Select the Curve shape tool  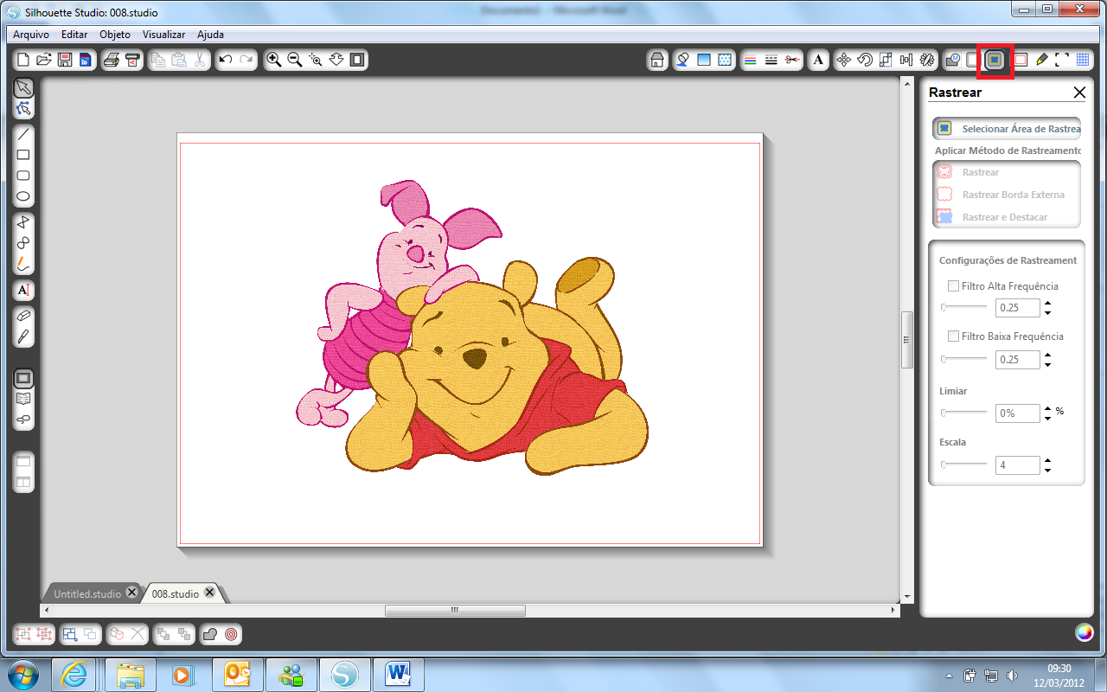tap(23, 243)
